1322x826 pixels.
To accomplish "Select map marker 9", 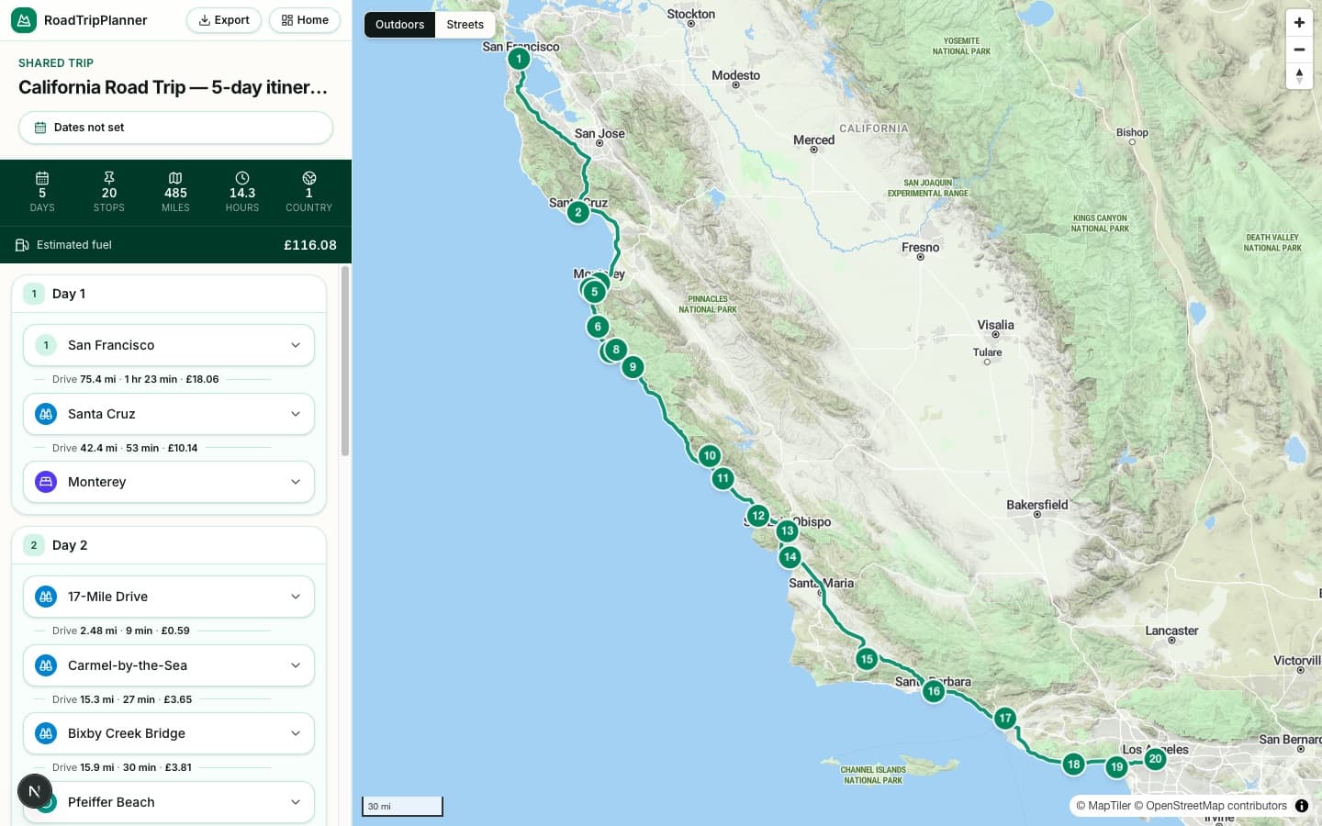I will click(633, 367).
